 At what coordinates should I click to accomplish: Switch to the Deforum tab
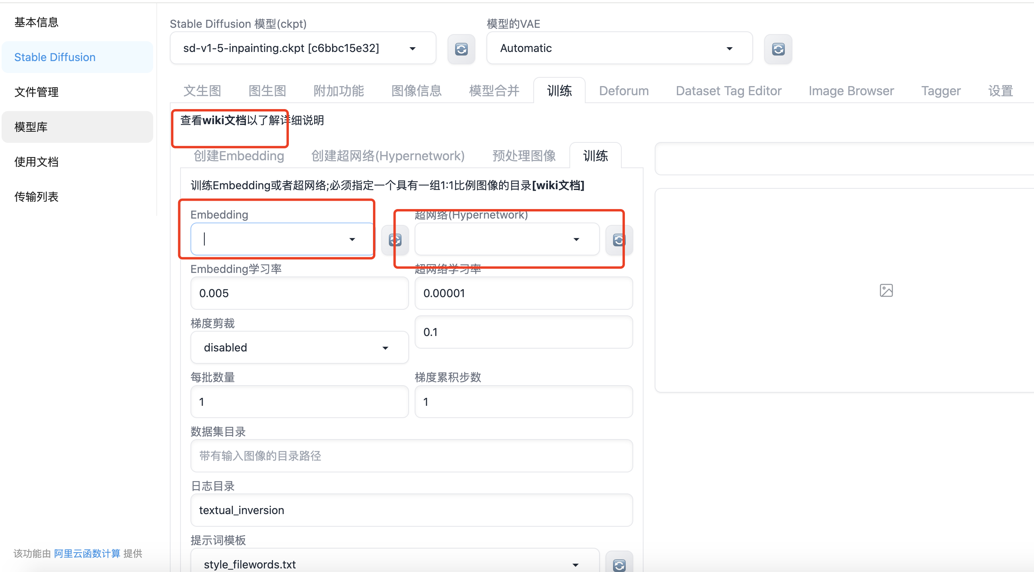tap(623, 91)
